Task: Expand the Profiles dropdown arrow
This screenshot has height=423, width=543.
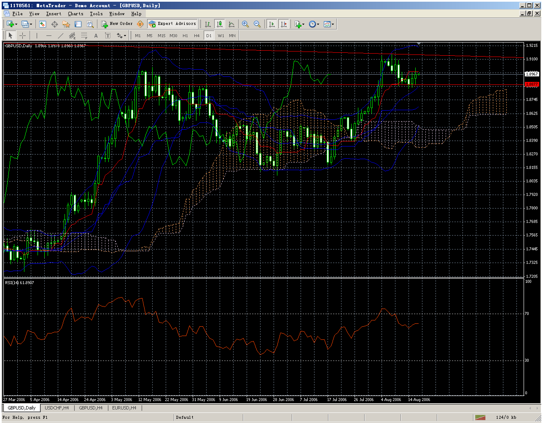Action: tap(31, 24)
